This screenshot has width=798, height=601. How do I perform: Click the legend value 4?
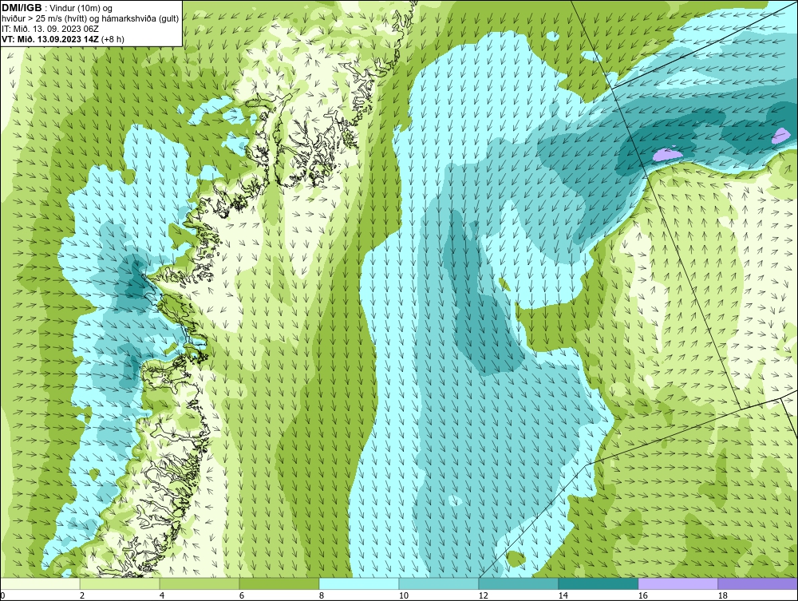pos(162,595)
